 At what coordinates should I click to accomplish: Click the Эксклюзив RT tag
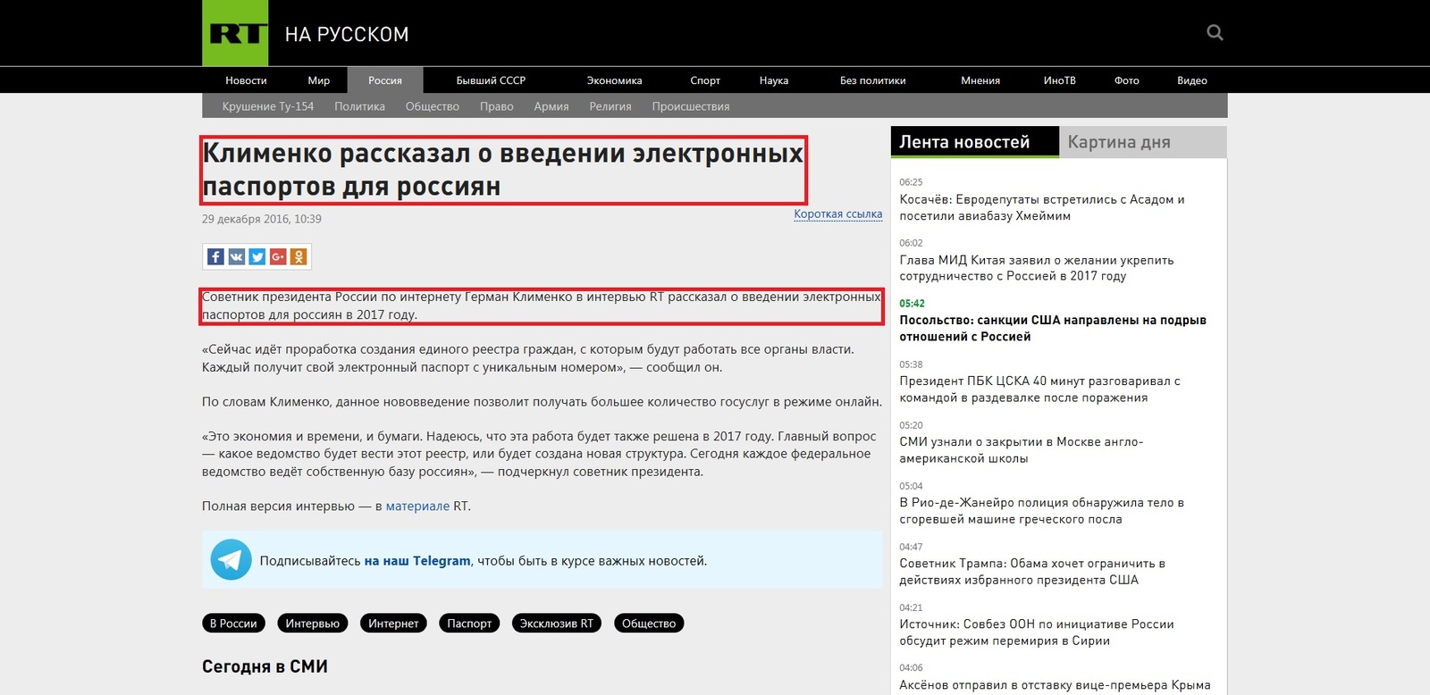coord(557,624)
